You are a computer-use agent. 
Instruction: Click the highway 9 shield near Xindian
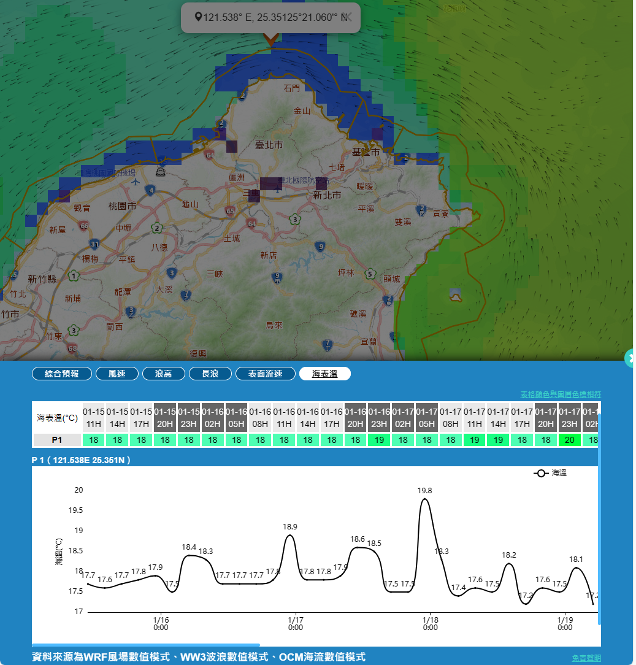click(x=320, y=247)
